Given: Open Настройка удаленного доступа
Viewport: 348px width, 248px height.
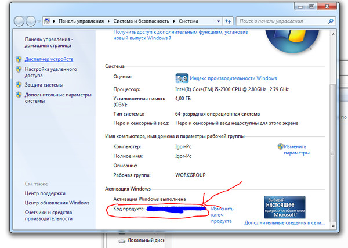Looking at the screenshot, I should [50, 72].
